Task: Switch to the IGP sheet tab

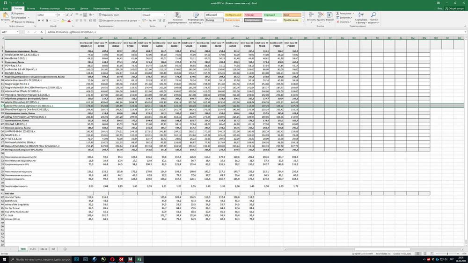Action: [x=53, y=249]
